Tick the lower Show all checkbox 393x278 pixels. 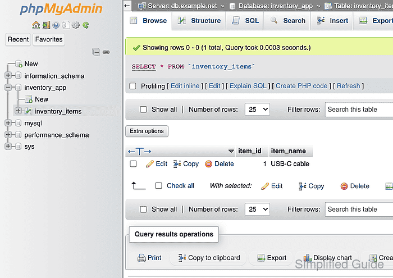pyautogui.click(x=143, y=209)
